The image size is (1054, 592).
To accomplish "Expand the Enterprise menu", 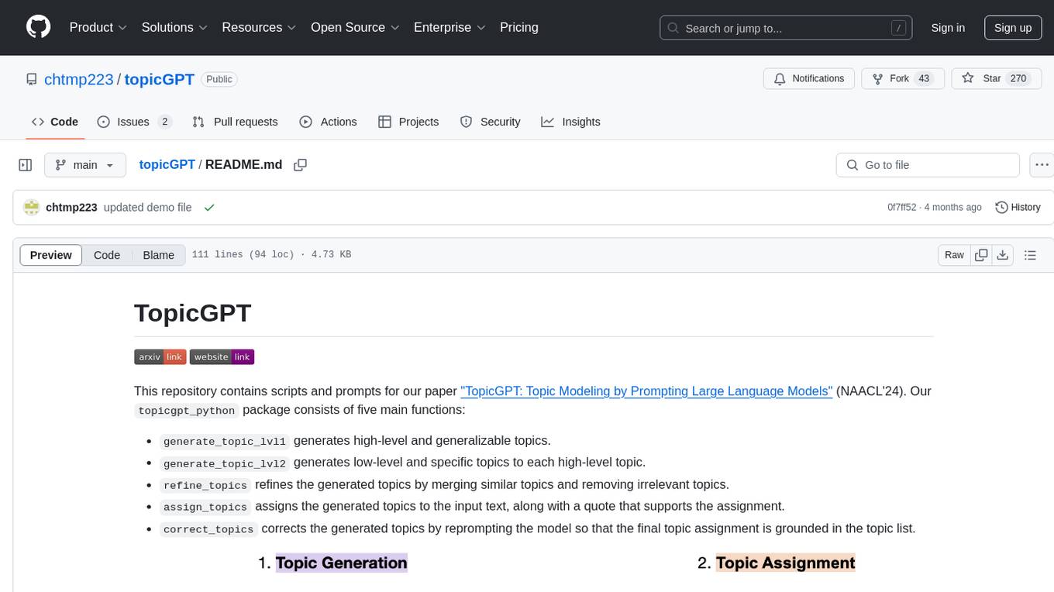I will tap(449, 27).
